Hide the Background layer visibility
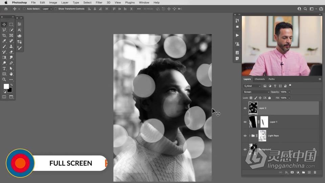325x183 pixels. tap(245, 149)
